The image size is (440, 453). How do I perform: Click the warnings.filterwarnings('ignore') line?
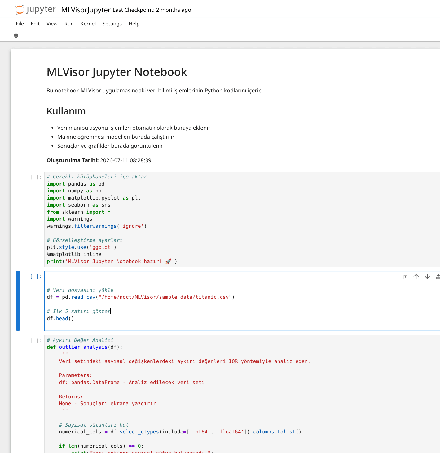click(97, 226)
